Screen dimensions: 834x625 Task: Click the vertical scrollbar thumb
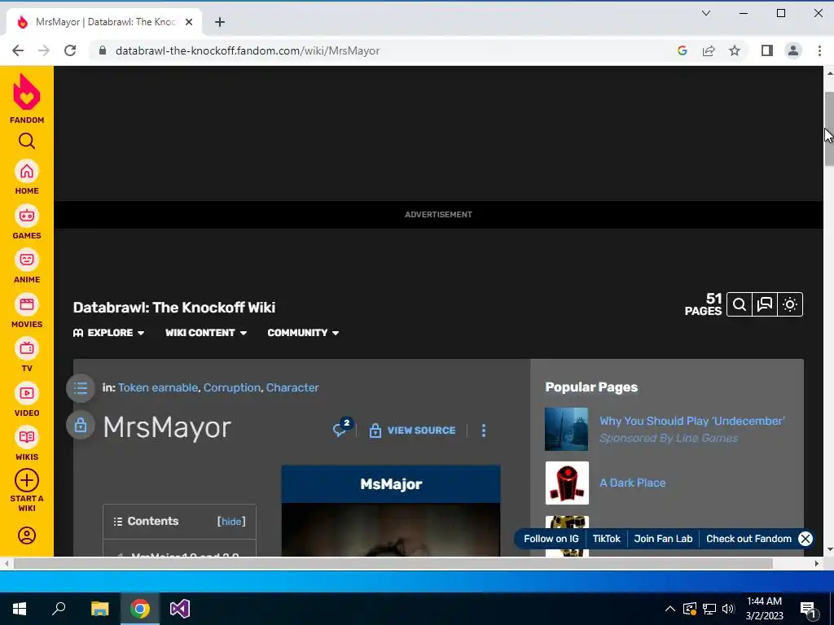point(829,129)
